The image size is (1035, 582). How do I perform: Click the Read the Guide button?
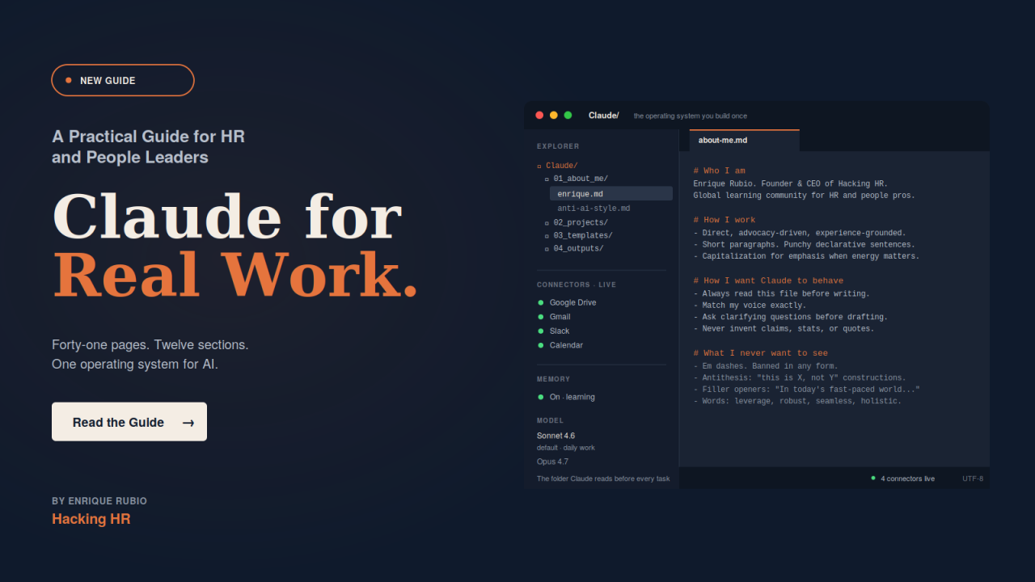129,422
